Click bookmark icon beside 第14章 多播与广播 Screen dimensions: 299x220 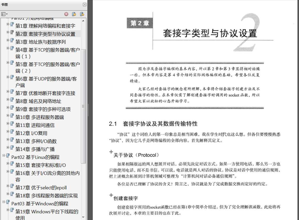coord(12,148)
